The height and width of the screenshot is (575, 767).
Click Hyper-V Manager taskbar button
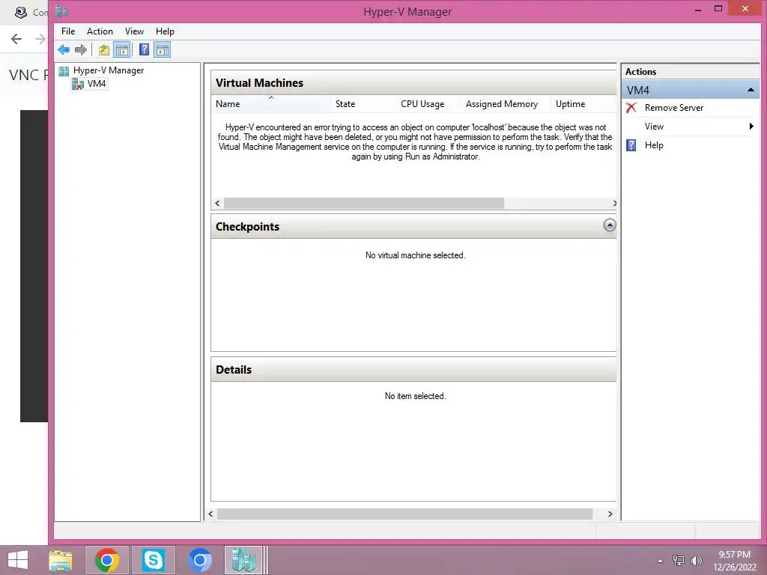pos(243,560)
